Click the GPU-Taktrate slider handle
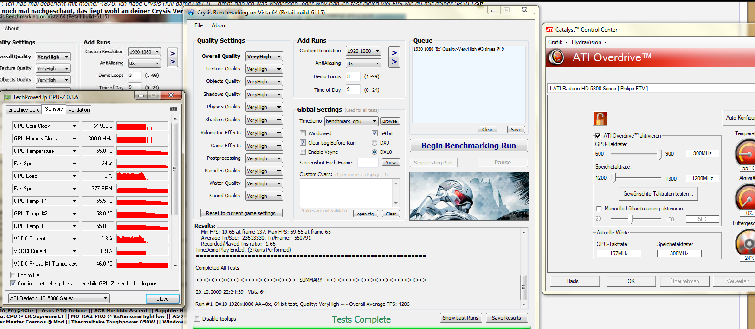 (x=661, y=154)
